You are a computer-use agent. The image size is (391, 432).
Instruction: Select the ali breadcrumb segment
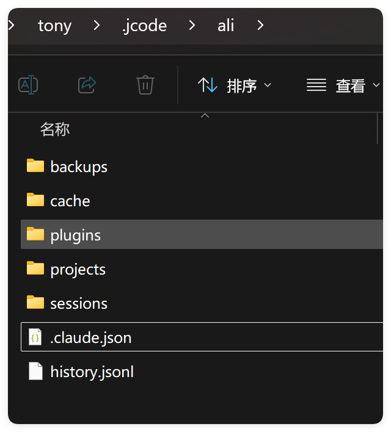pos(225,26)
